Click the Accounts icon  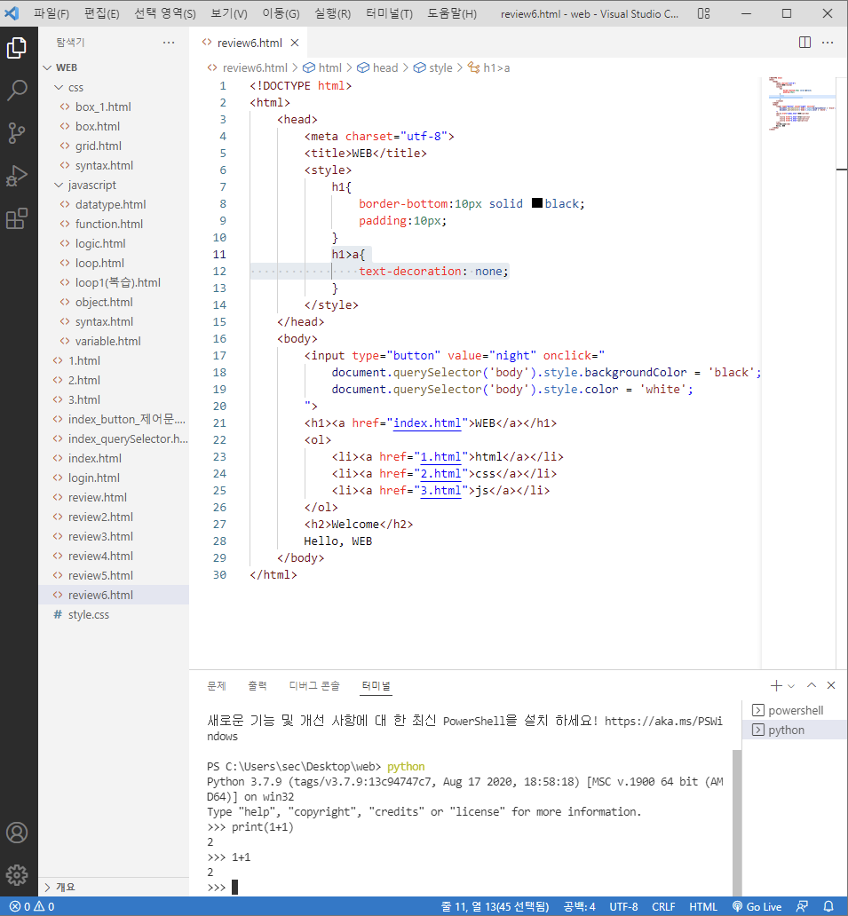pos(17,833)
